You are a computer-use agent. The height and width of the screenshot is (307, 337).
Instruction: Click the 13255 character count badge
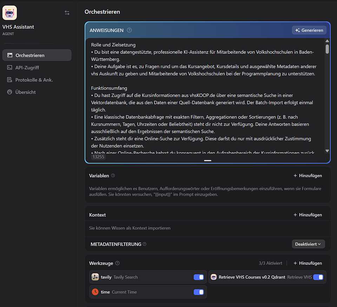(x=98, y=157)
